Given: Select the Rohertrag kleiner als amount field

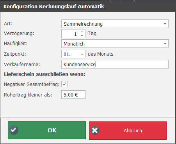Looking at the screenshot, I should point(73,95).
